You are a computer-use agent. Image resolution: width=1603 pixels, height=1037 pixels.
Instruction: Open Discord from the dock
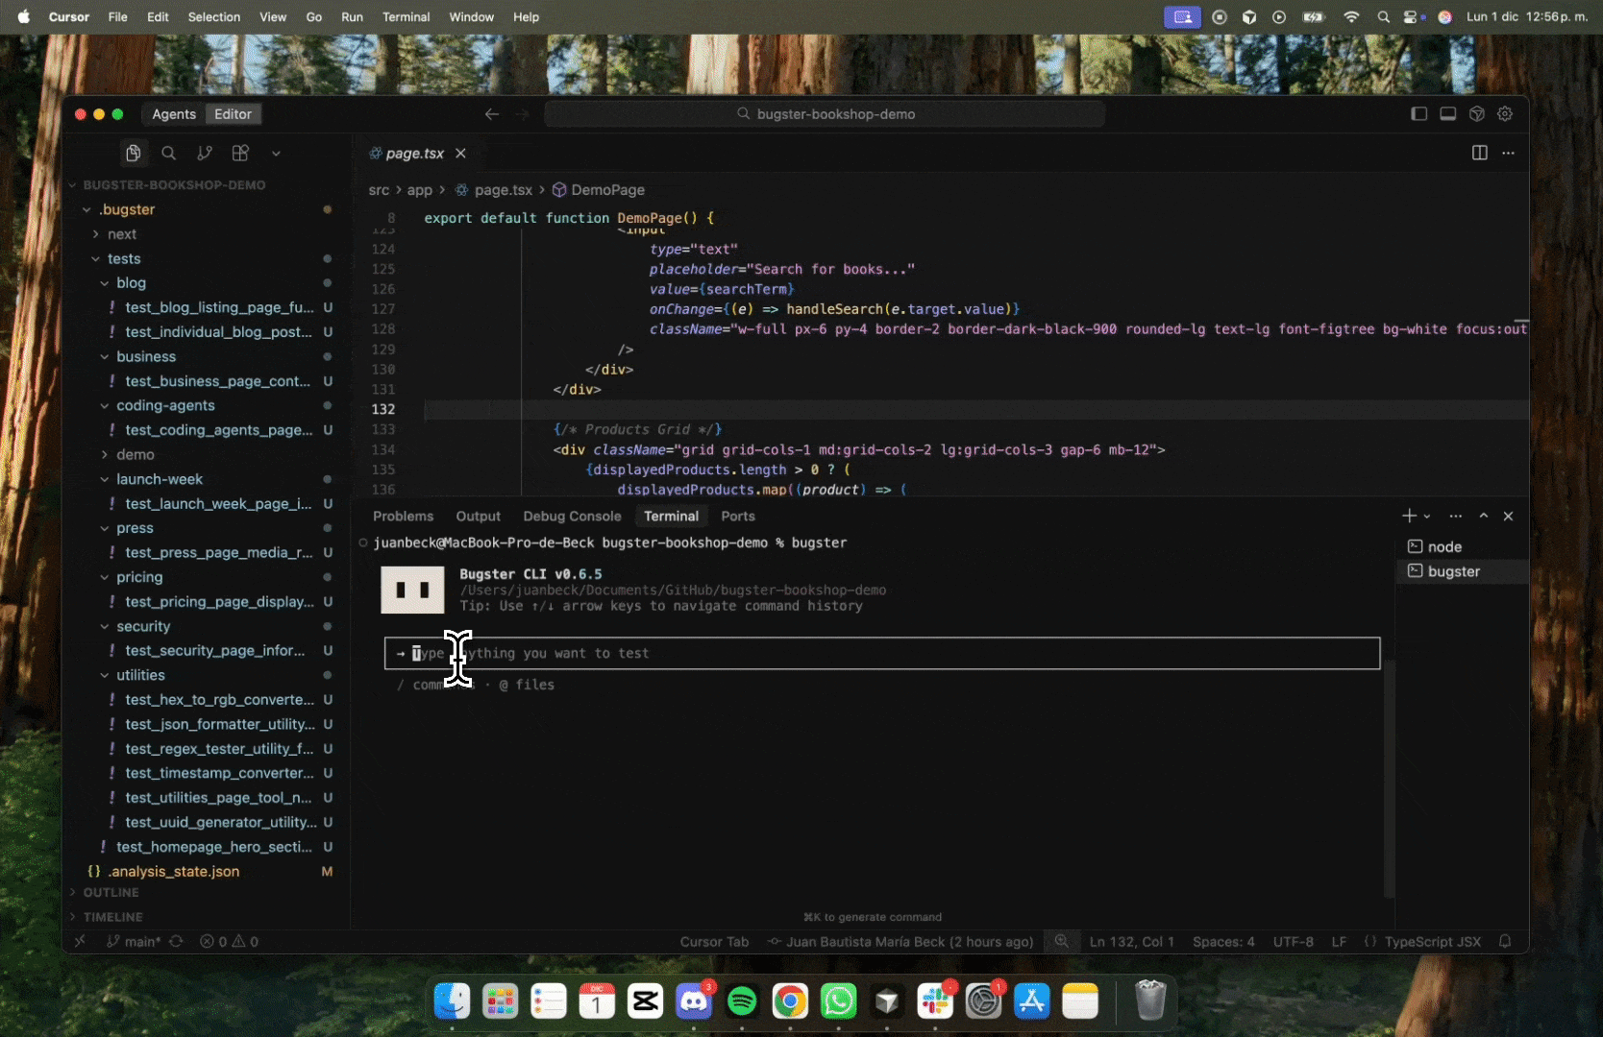click(693, 1001)
